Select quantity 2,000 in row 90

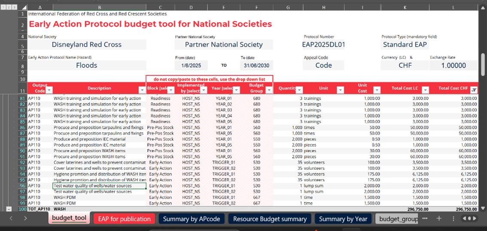288,151
